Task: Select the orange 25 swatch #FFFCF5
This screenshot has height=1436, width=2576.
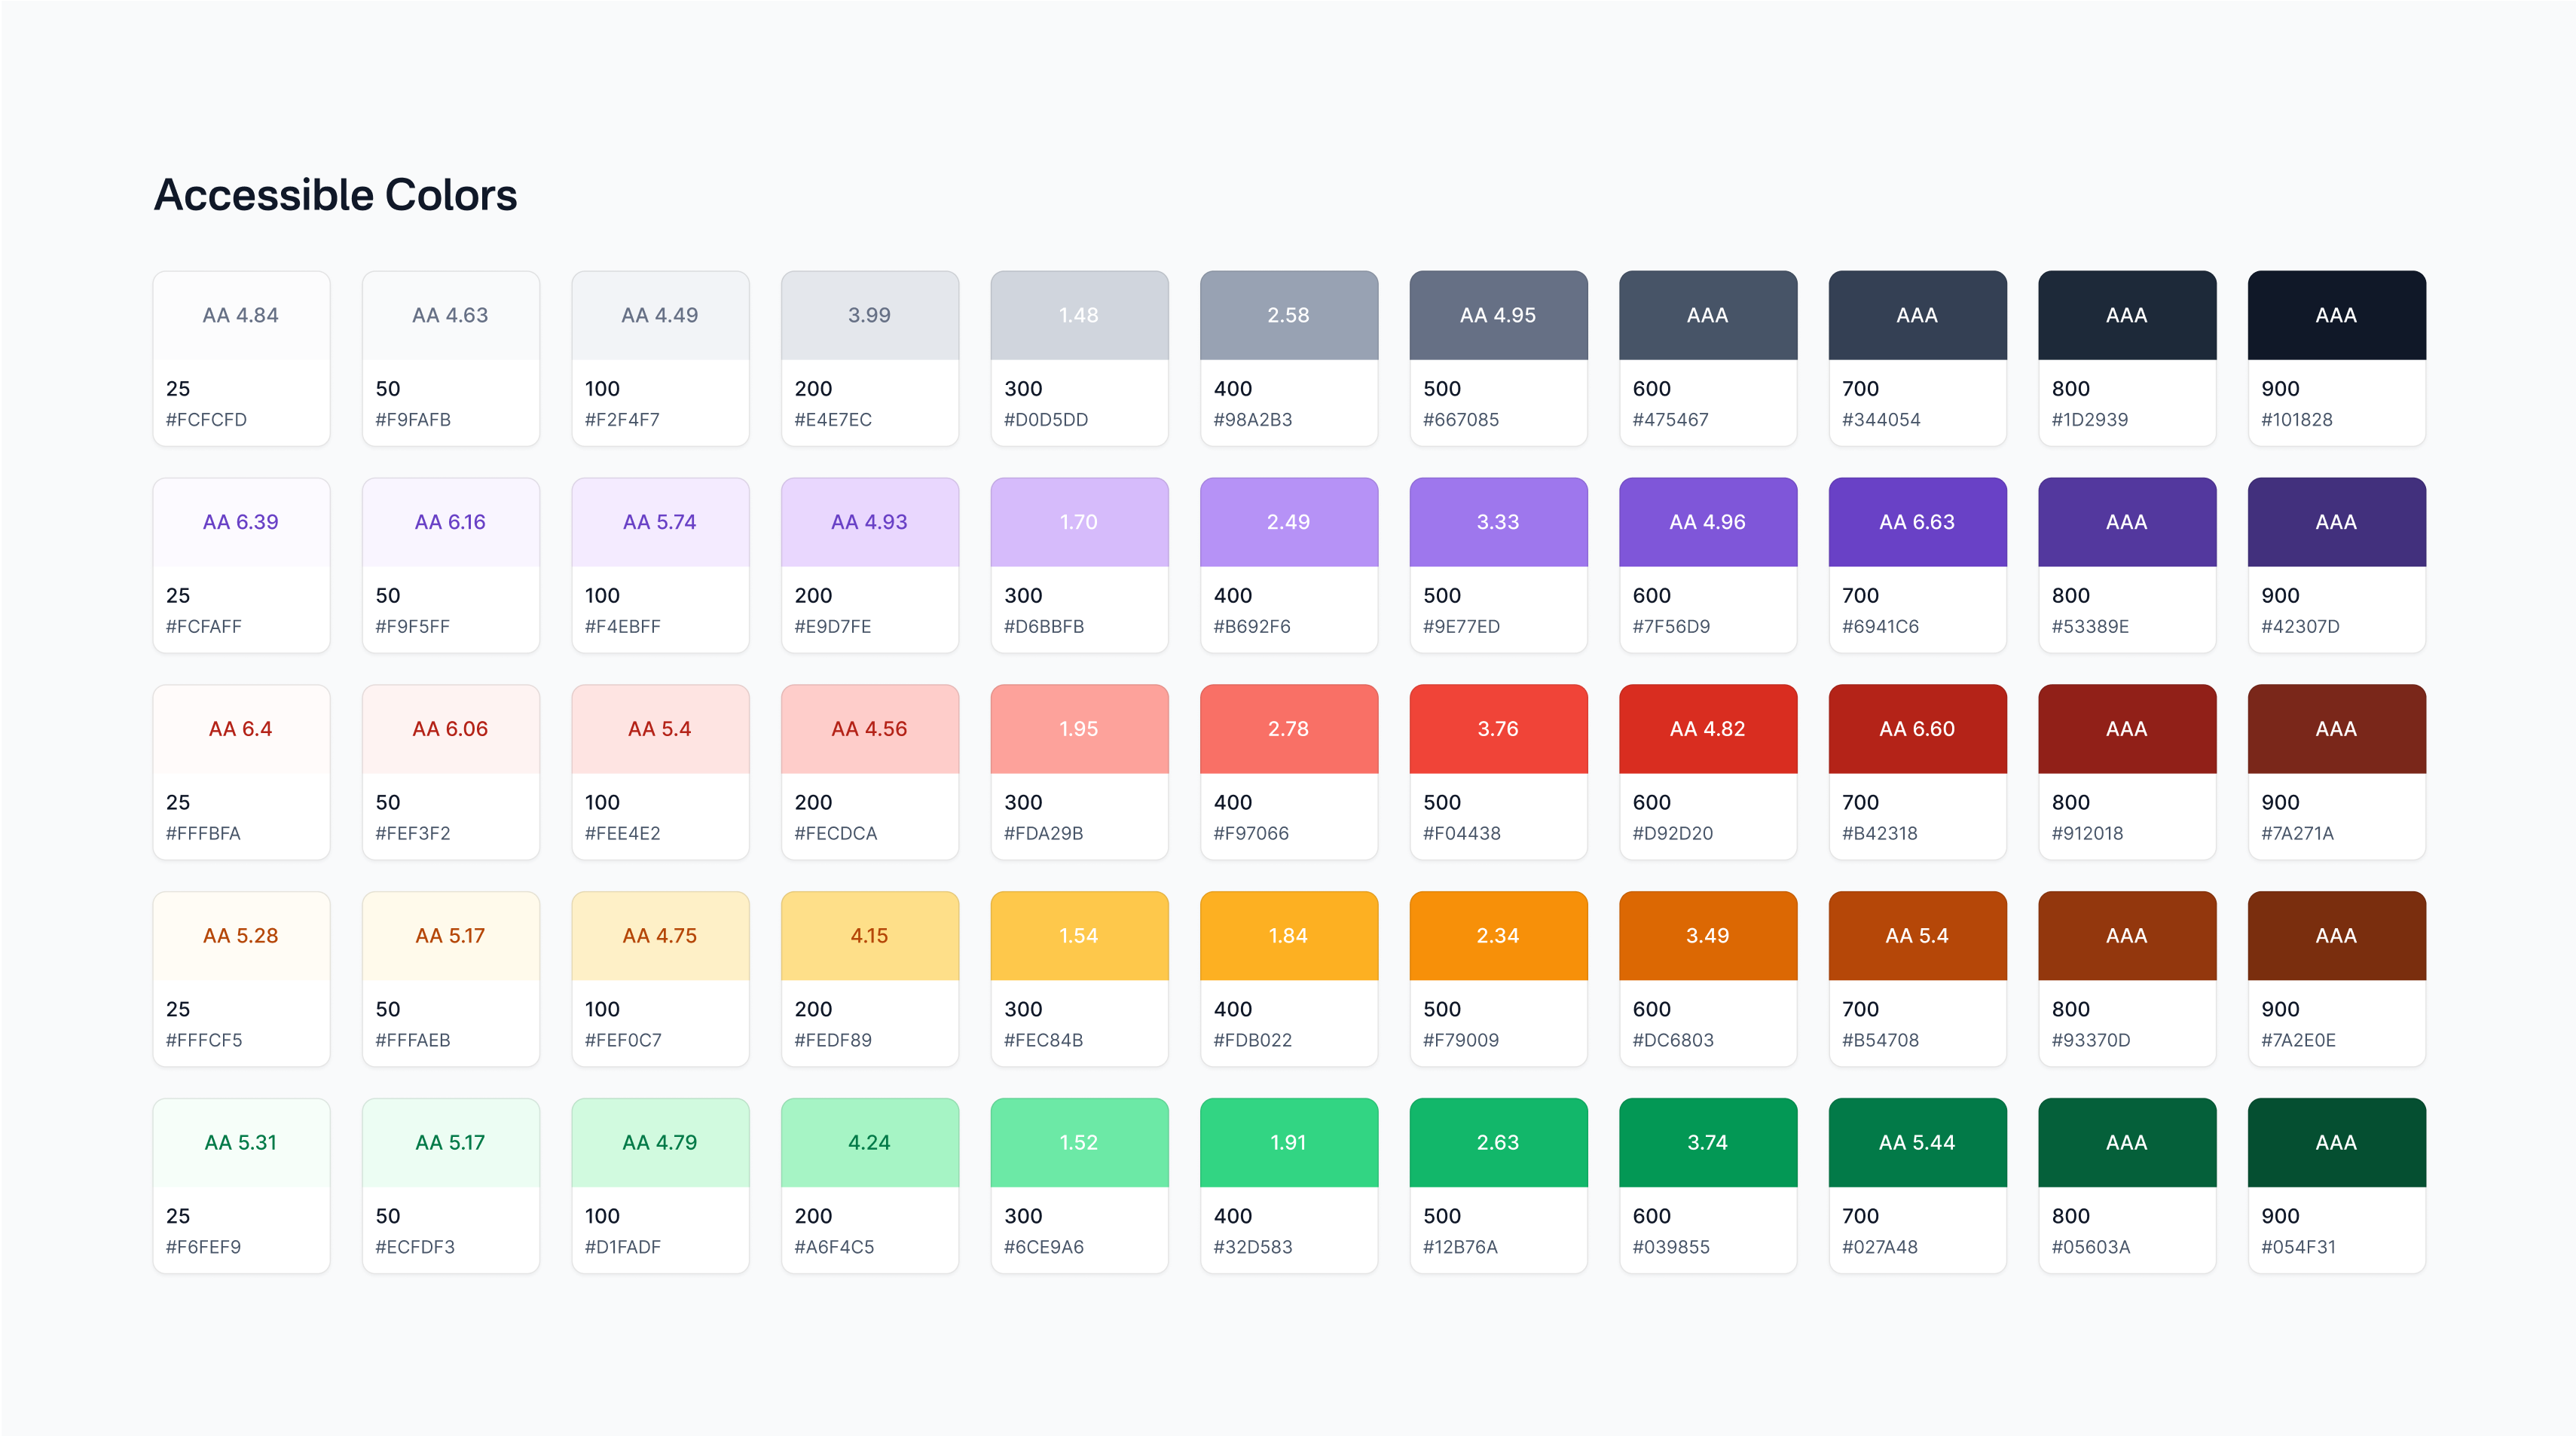Action: tap(241, 937)
